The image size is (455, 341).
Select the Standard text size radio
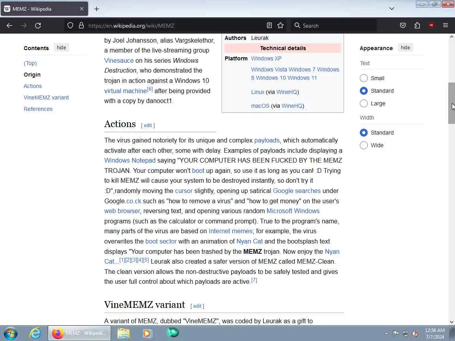tap(364, 91)
